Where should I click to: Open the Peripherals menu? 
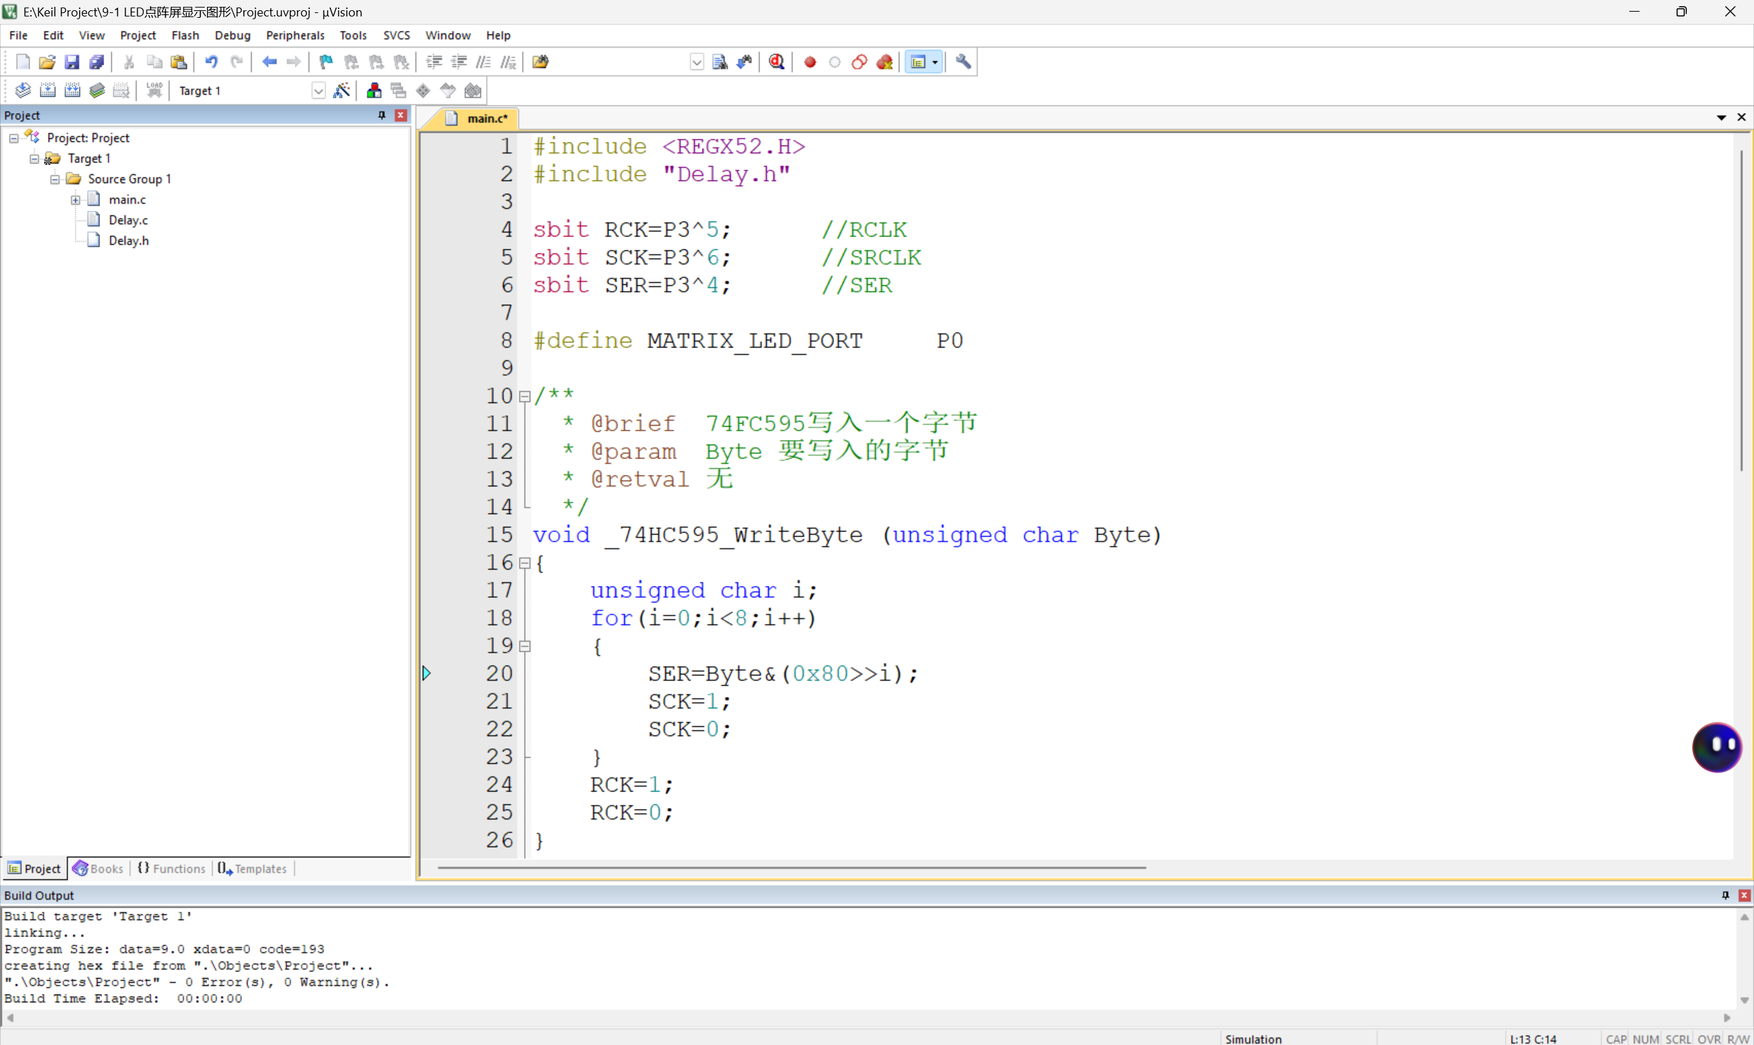(295, 35)
